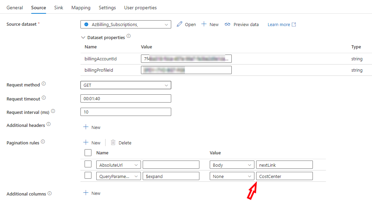This screenshot has width=372, height=201.
Task: Click inside the Request timeout field
Action: [x=126, y=98]
